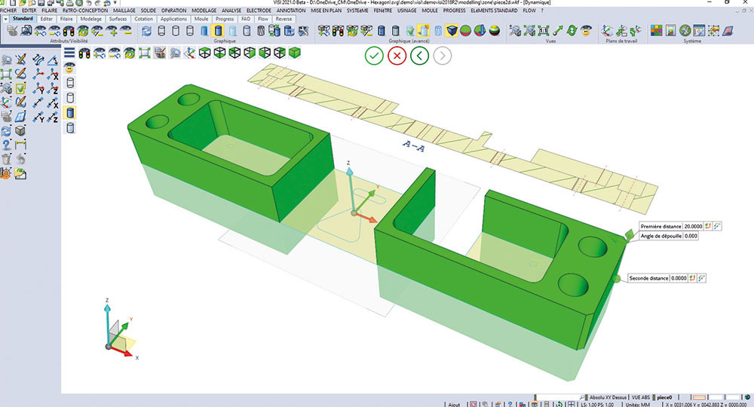This screenshot has width=754, height=407.
Task: Select the solid green cube view icon
Action: point(295,53)
